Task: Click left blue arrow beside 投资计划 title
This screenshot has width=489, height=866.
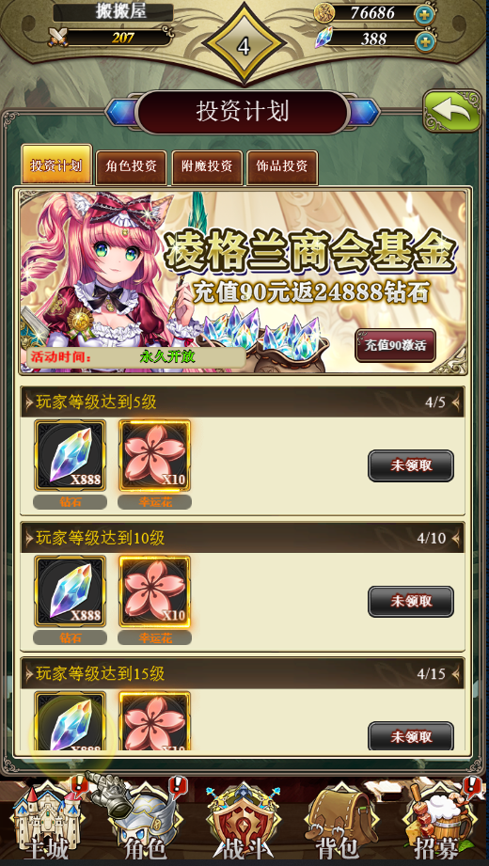Action: [121, 112]
